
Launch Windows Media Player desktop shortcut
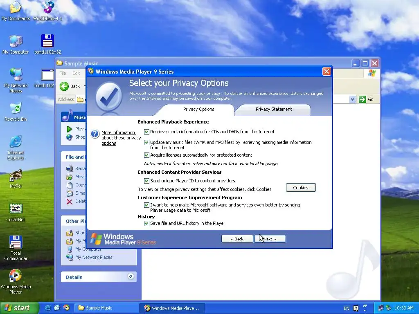(16, 282)
